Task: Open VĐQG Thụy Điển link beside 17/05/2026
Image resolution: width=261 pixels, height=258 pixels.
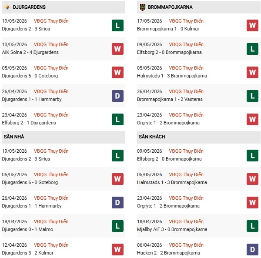Action: coord(186,21)
